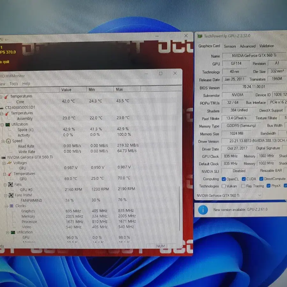Open the Validation tab in GPU-Z
Screen dimensions: 287x287
(267, 46)
